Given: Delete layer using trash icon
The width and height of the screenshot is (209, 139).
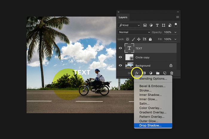Looking at the screenshot, I should pyautogui.click(x=172, y=73).
